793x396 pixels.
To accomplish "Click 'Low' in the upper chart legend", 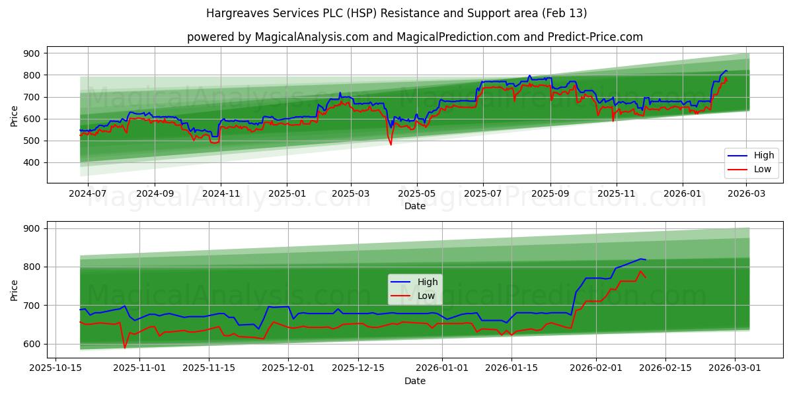I will tap(762, 169).
